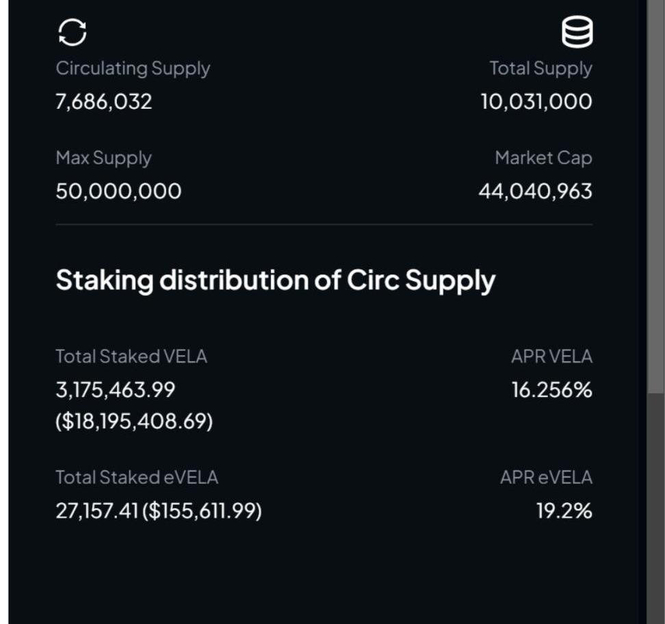Click the Market Cap label
Viewport: 665px width, 624px height.
[543, 158]
